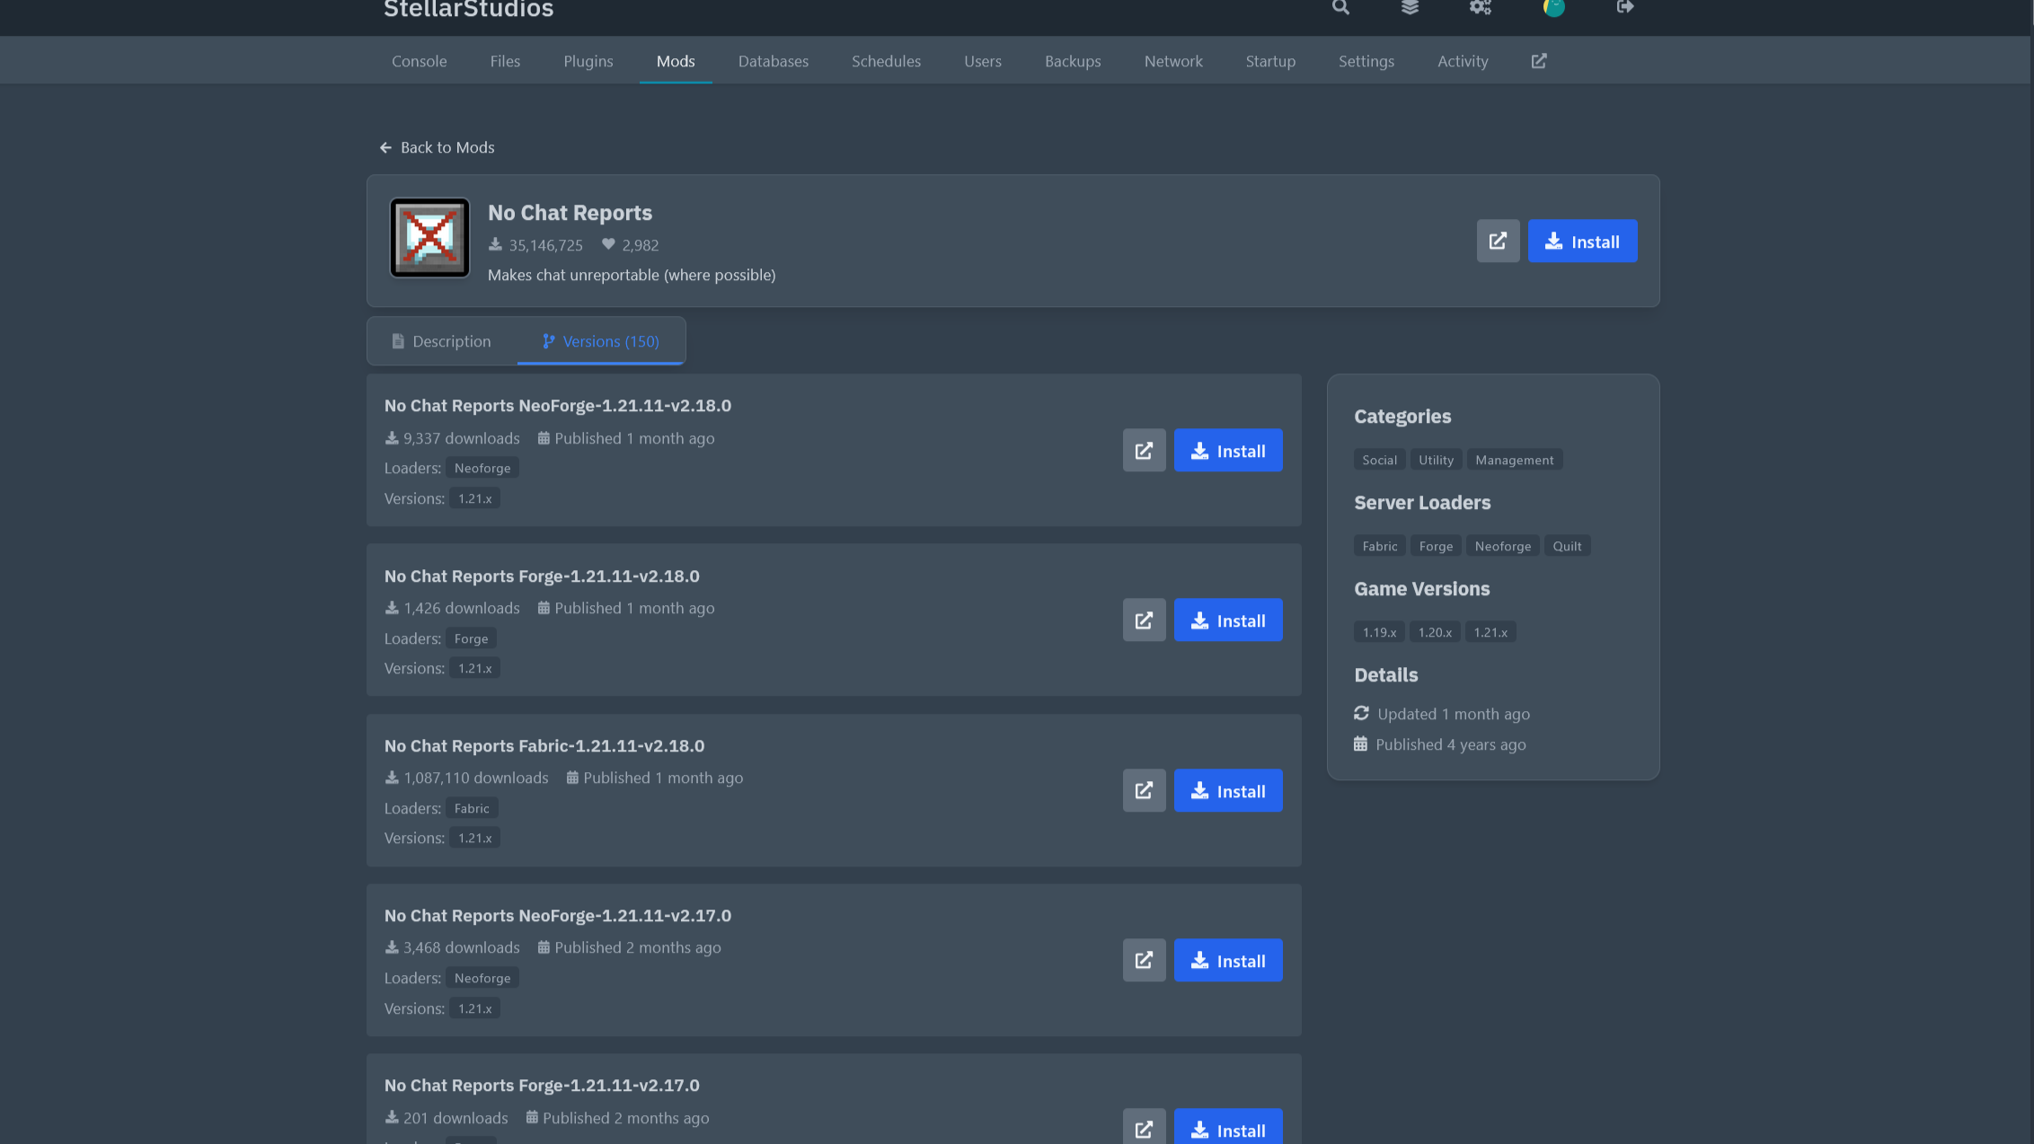The width and height of the screenshot is (2034, 1144).
Task: Open external link for NeoForge-1.21.11-v2.18.0
Action: (x=1144, y=451)
